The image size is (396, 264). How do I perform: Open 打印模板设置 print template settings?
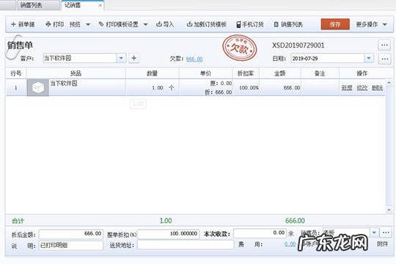119,24
